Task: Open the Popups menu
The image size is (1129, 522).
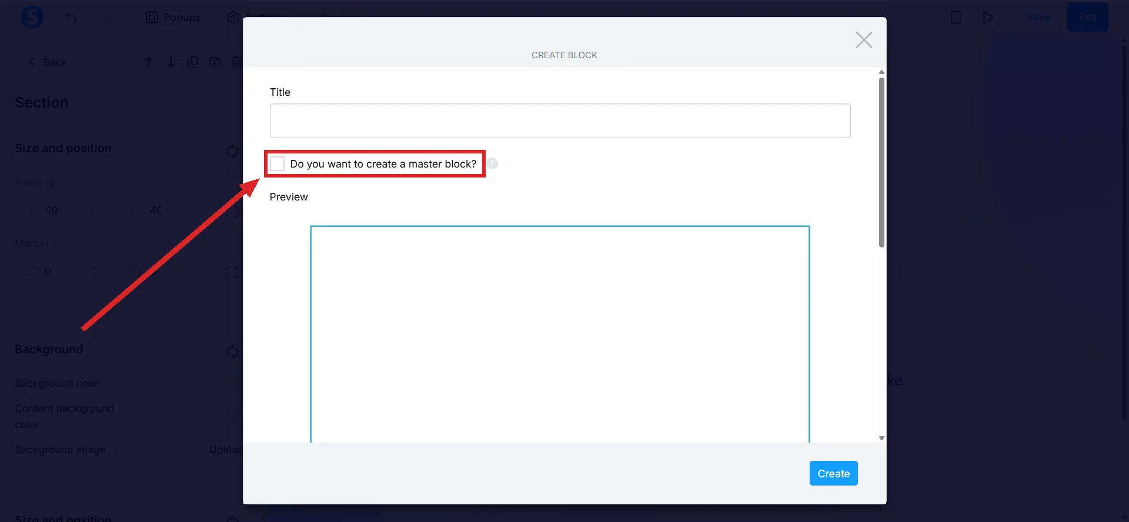Action: pos(173,18)
